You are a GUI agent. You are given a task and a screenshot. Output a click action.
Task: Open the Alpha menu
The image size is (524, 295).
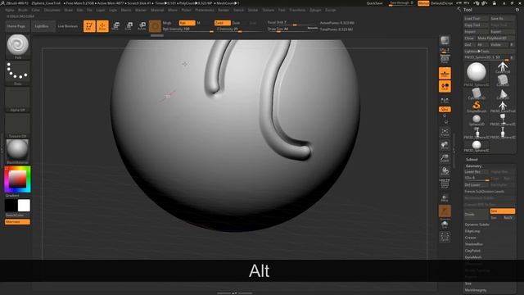pyautogui.click(x=10, y=10)
